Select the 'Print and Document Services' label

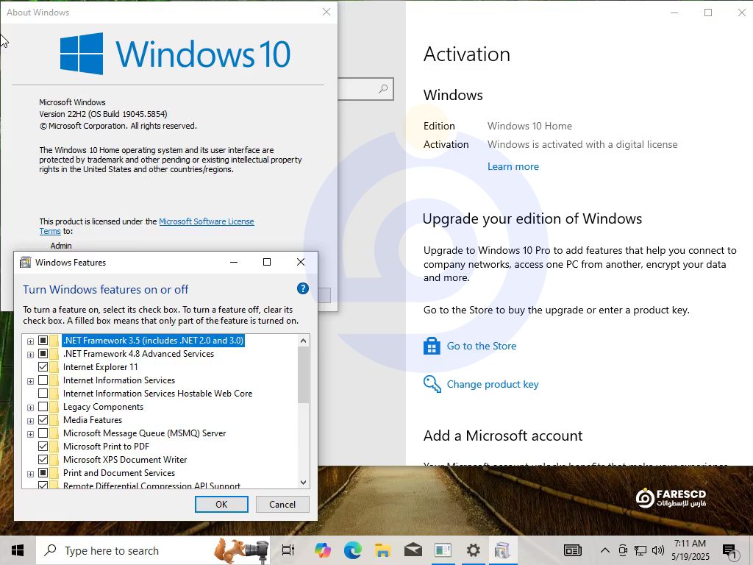pyautogui.click(x=119, y=473)
